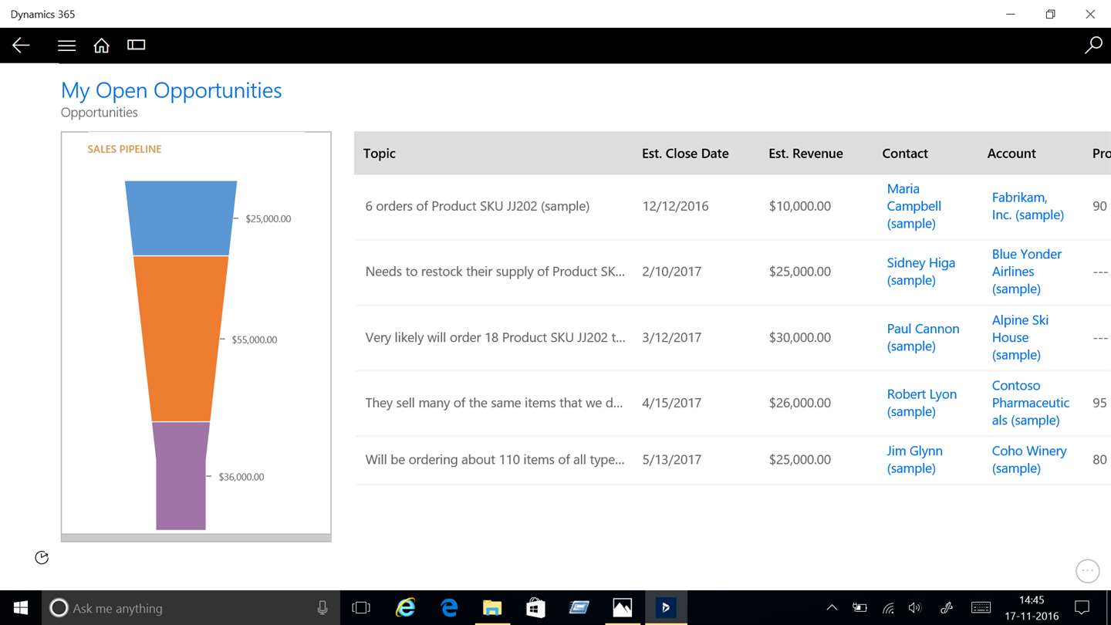Click the $55,000.00 funnel label
1111x625 pixels.
[255, 340]
